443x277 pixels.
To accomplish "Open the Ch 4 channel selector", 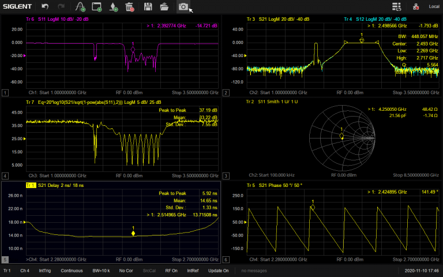I will (25, 271).
